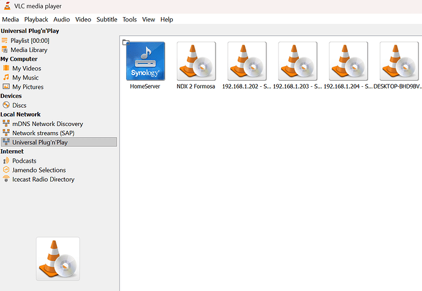Select My Videos under My Computer
Viewport: 422px width, 291px height.
click(26, 68)
